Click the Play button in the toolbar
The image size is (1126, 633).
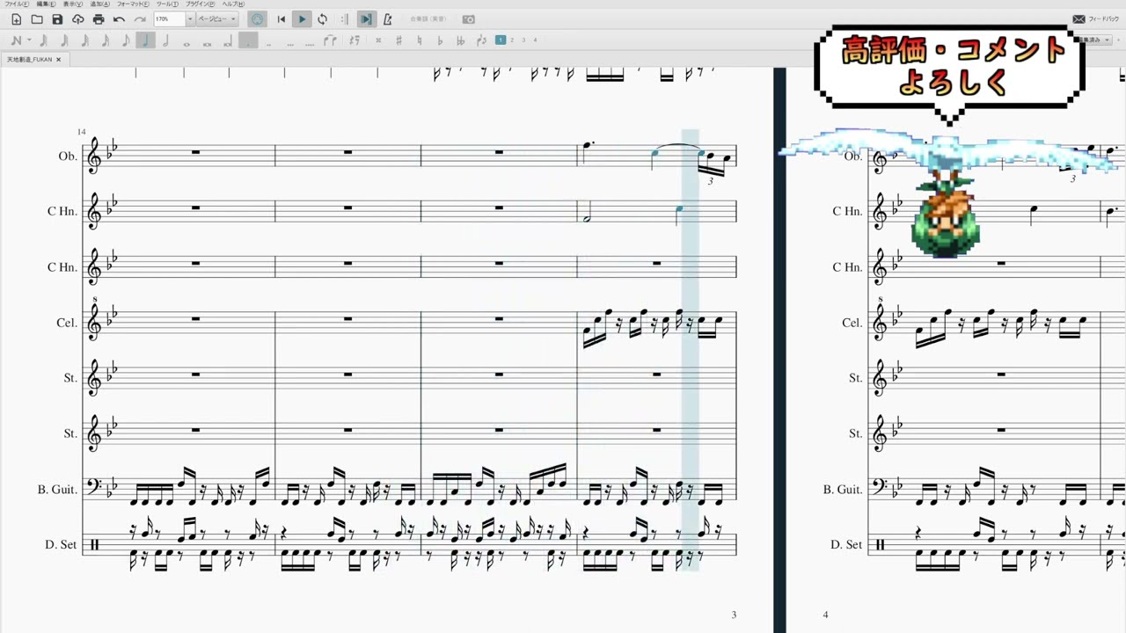pyautogui.click(x=302, y=19)
